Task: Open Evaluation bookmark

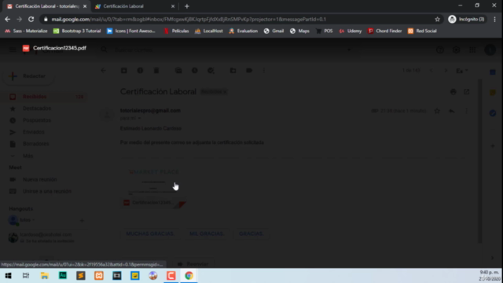Action: (243, 31)
